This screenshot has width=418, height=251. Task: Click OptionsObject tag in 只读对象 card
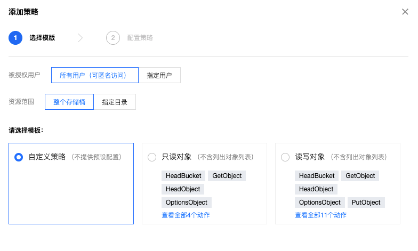coord(187,203)
